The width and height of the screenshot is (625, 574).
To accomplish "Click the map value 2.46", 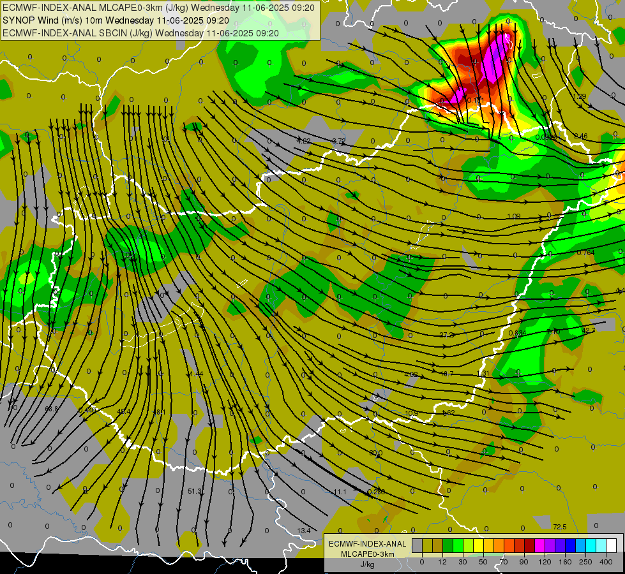I will pos(581,136).
